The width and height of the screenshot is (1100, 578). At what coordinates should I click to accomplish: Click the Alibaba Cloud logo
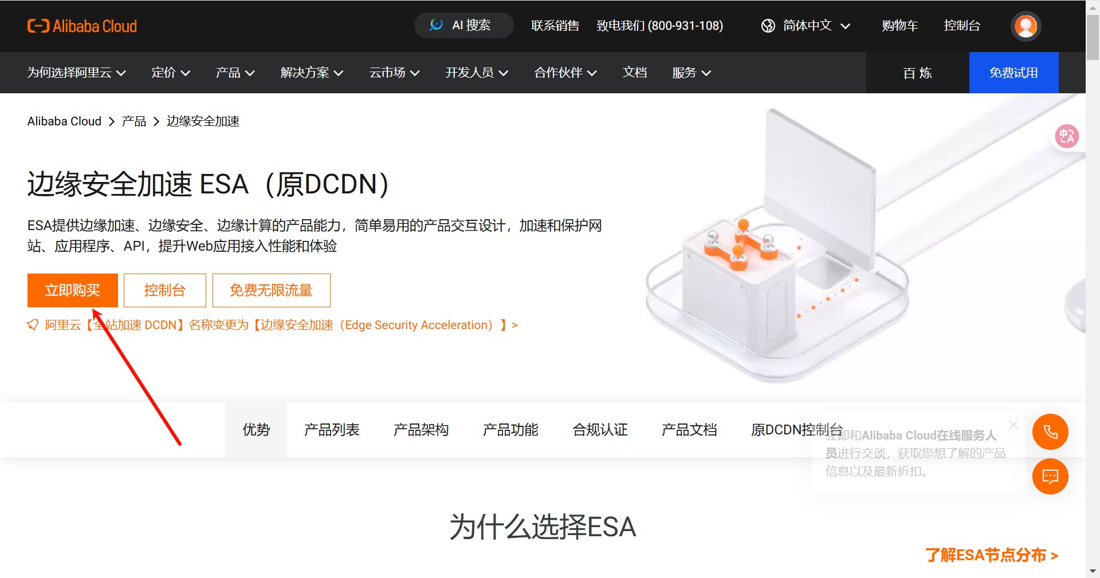[82, 26]
